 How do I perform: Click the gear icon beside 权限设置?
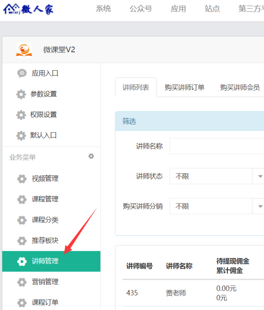[x=21, y=115]
